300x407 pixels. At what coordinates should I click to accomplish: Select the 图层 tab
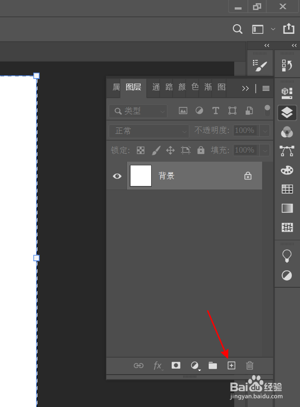pyautogui.click(x=133, y=87)
